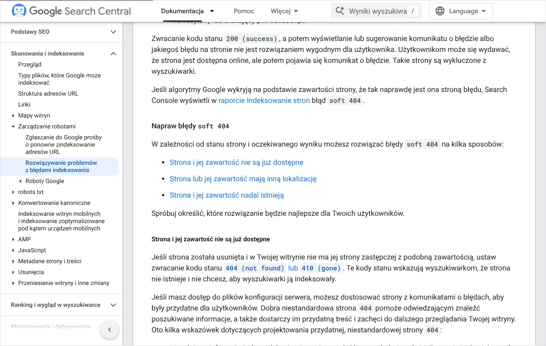Image resolution: width=546 pixels, height=346 pixels.
Task: Open the Language dropdown
Action: point(461,11)
